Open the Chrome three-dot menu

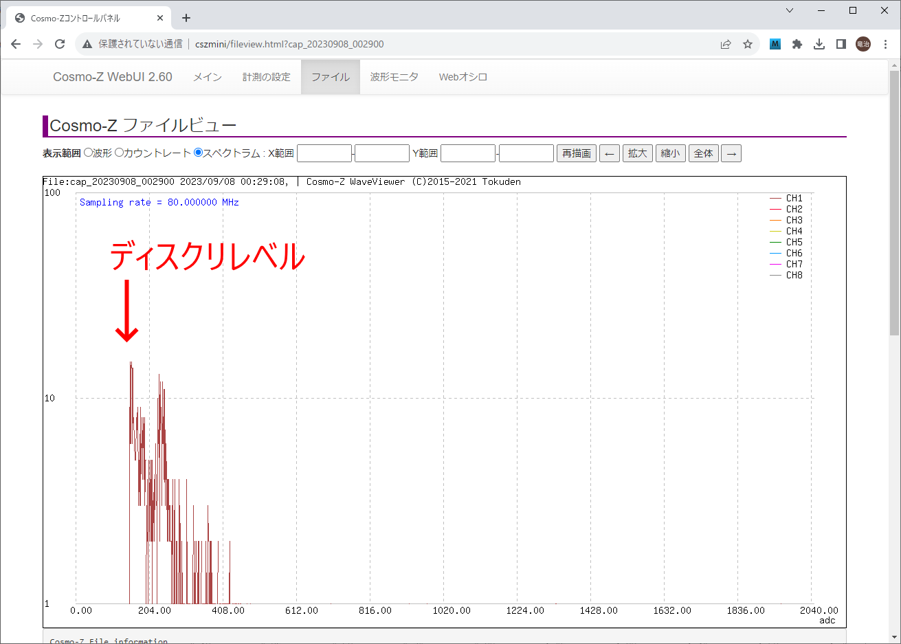(x=885, y=44)
